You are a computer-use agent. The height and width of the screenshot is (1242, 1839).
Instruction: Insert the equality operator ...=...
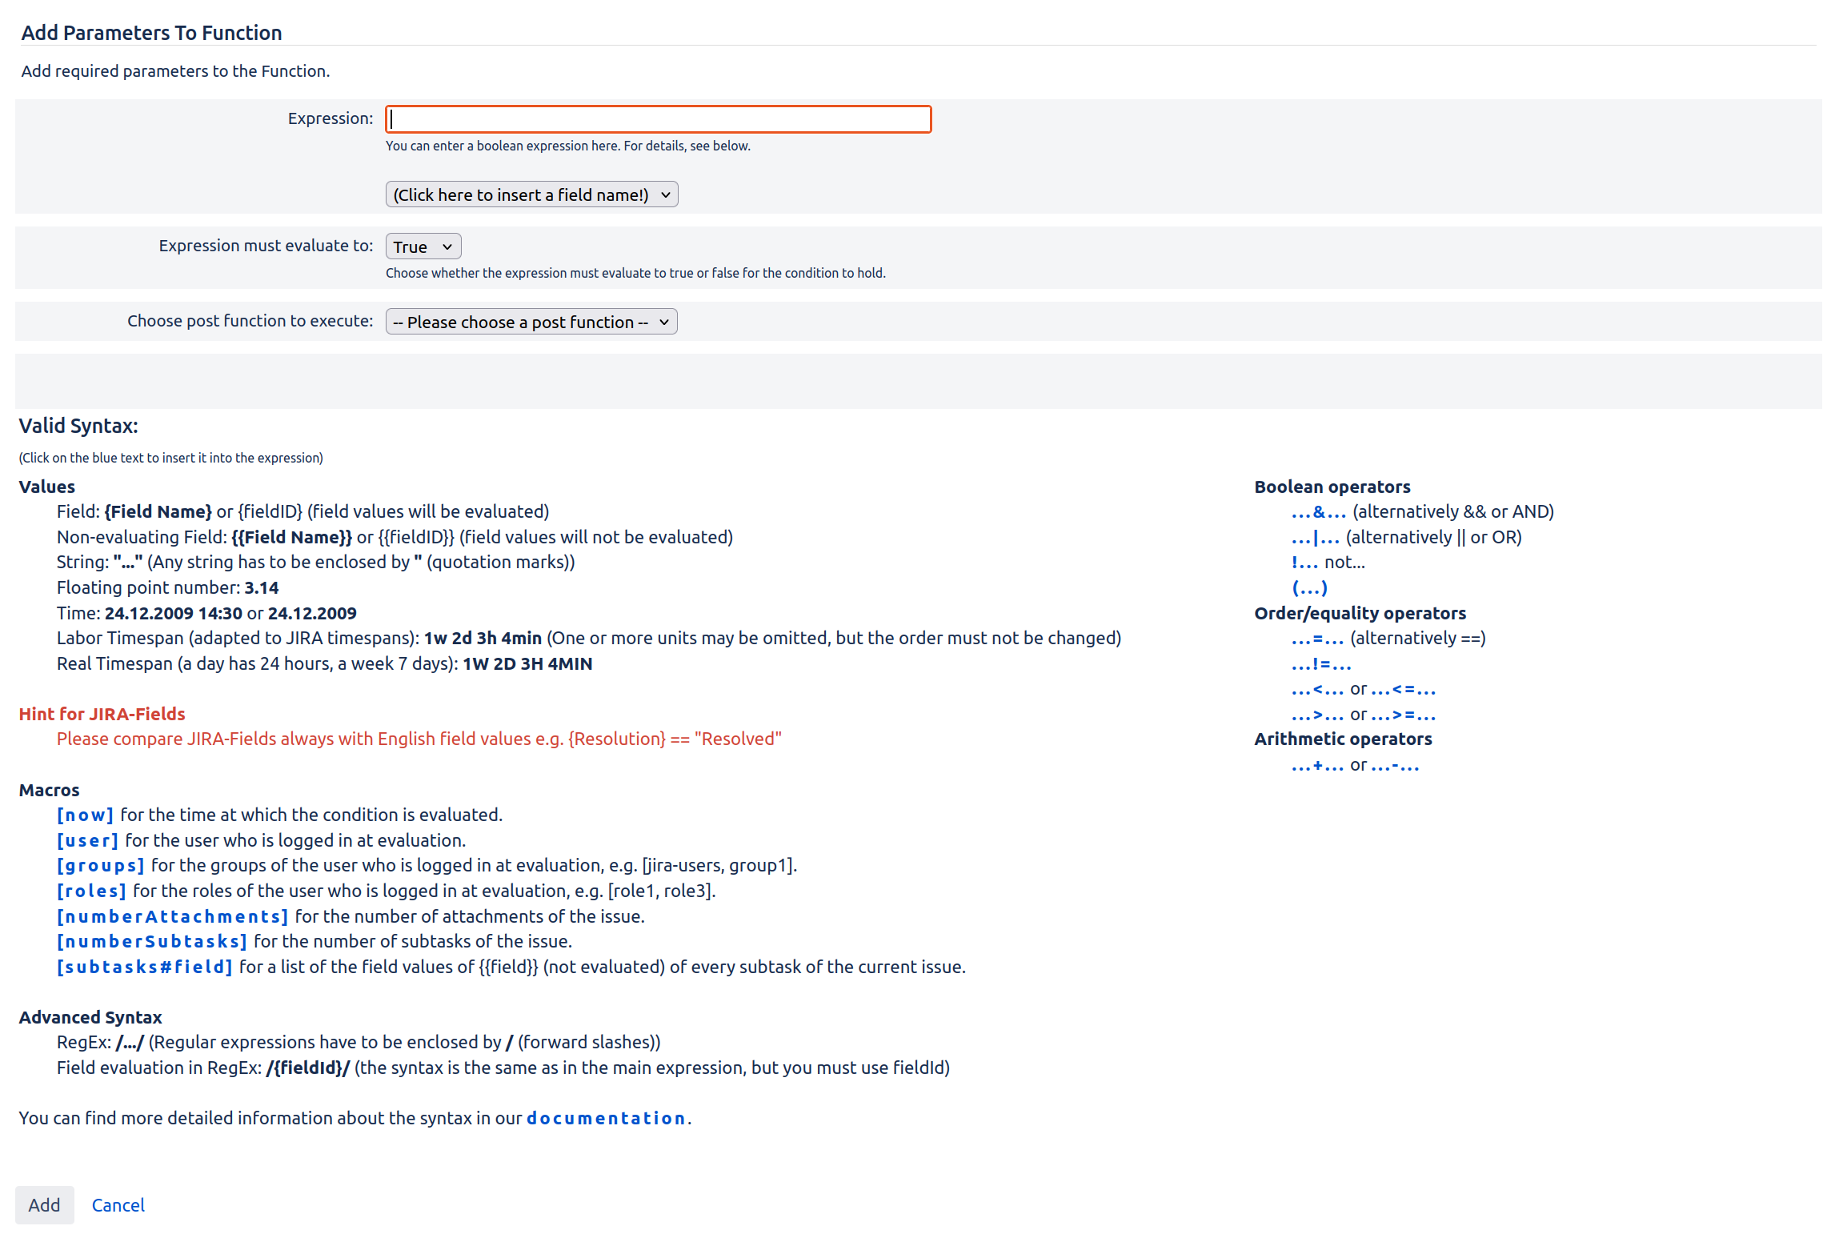1317,638
